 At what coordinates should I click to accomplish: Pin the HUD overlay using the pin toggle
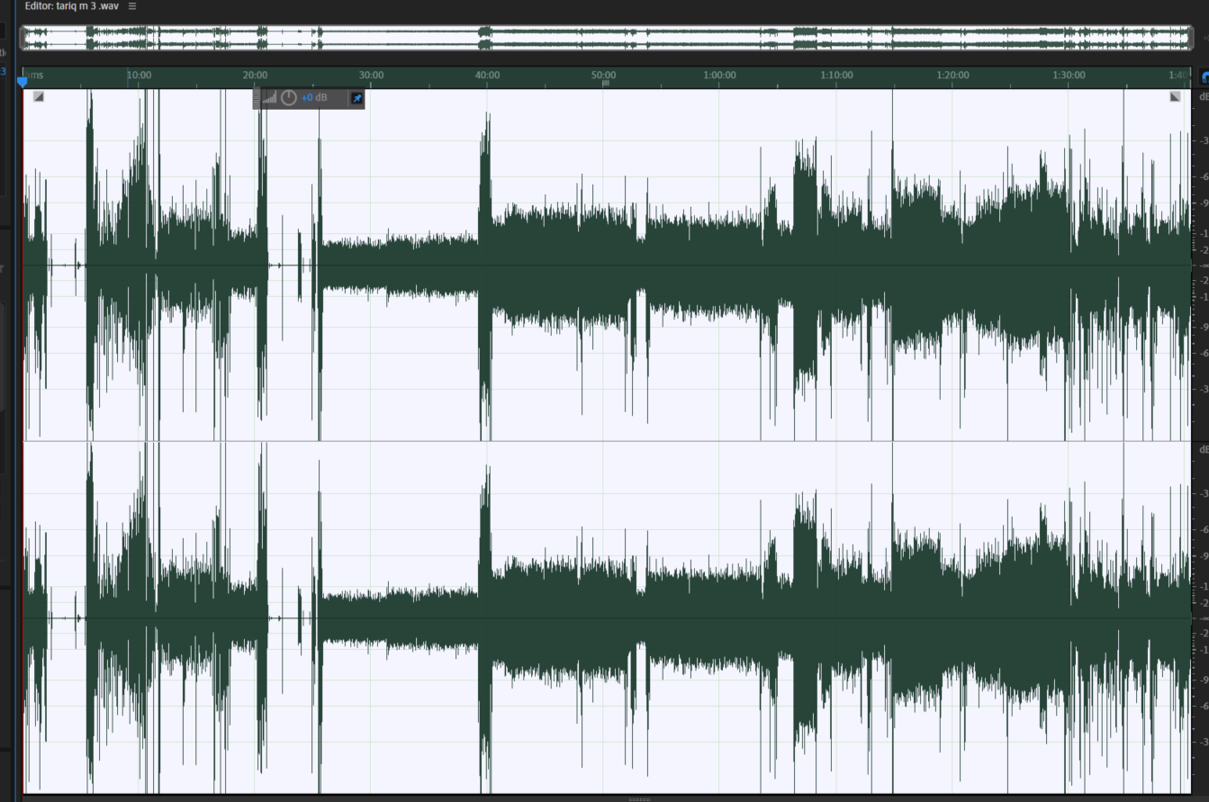click(x=356, y=99)
